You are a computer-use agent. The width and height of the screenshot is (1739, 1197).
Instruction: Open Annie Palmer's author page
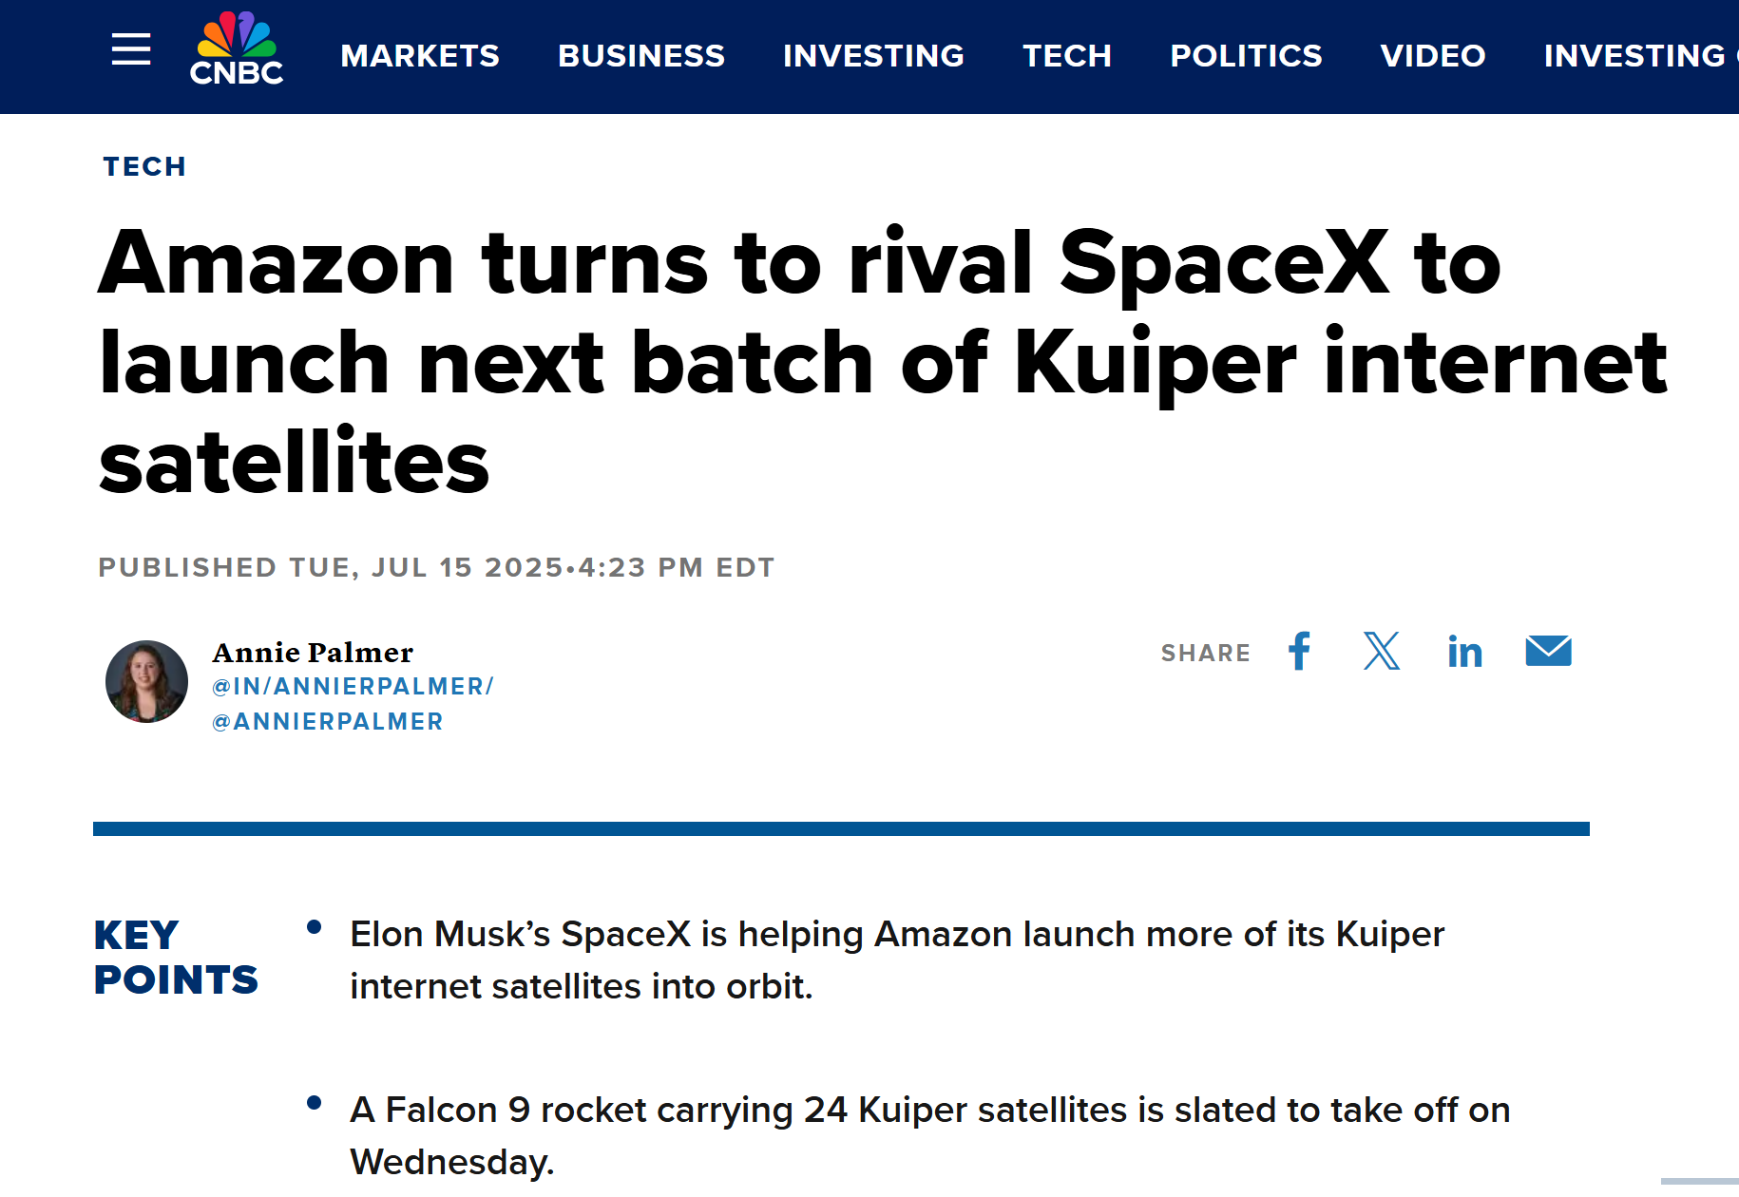tap(313, 653)
